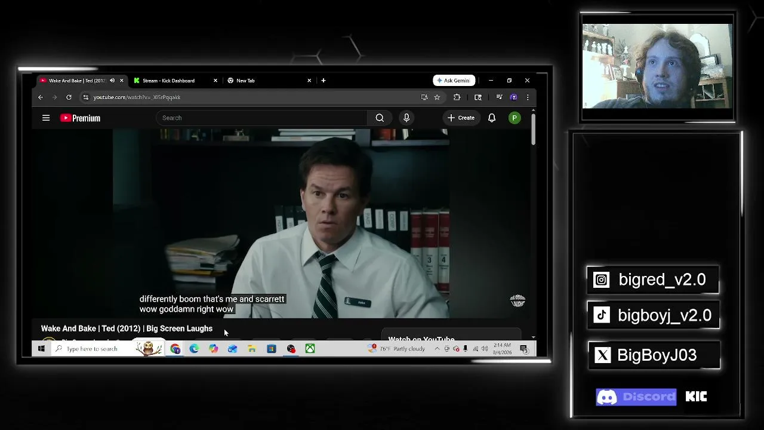764x430 pixels.
Task: Close the Kick Dashboard tab
Action: 215,81
